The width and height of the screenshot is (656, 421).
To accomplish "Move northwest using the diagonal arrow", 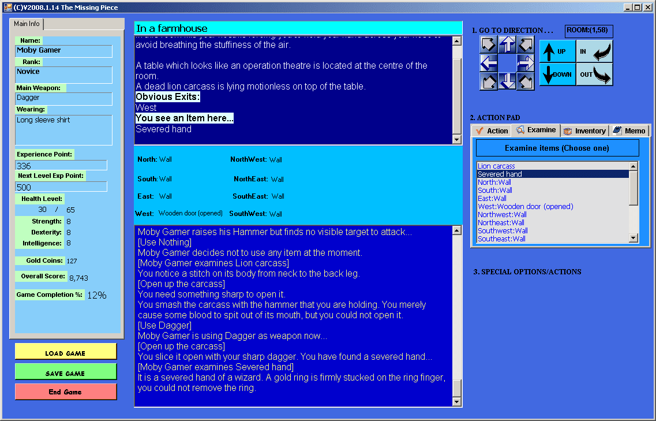I will [x=489, y=44].
